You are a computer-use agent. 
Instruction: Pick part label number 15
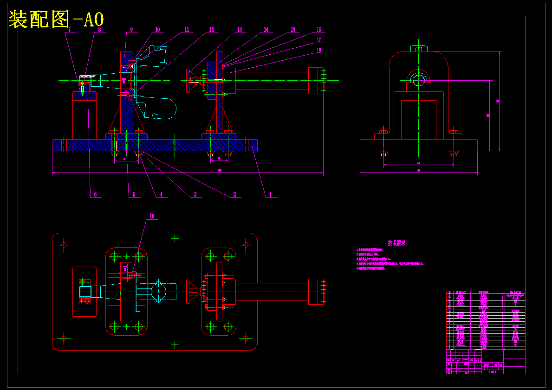(292, 30)
